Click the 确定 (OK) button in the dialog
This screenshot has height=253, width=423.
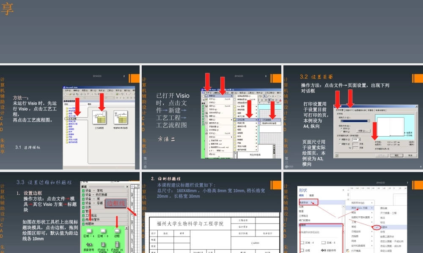point(396,156)
